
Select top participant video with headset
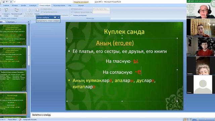[201, 10]
